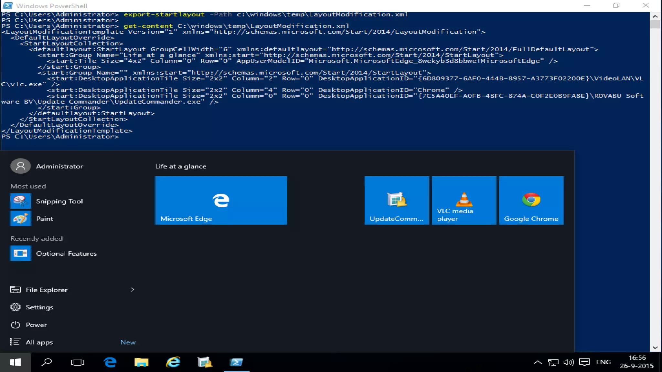Minimize the Windows PowerShell window

(587, 5)
